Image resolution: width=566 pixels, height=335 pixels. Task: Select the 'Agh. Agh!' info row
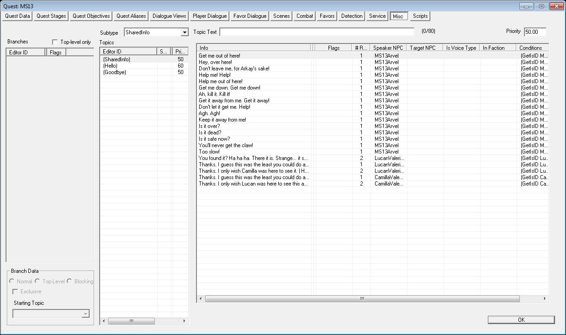point(372,113)
